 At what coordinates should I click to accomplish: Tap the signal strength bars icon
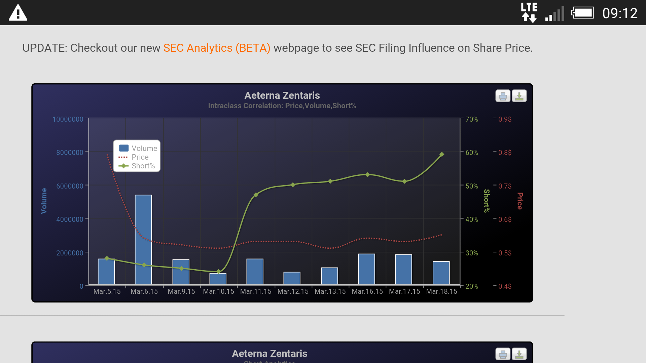[x=555, y=14]
